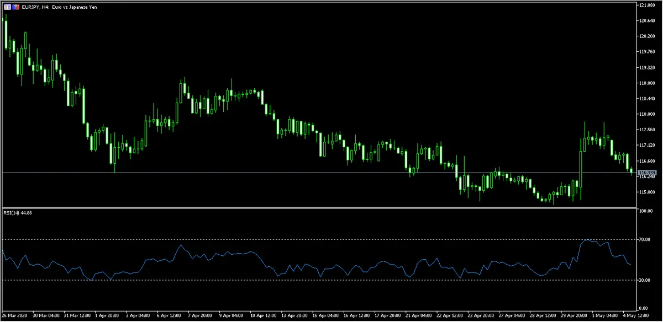The width and height of the screenshot is (663, 322).
Task: Click the One Click Trading grid icon
Action: coord(7,7)
